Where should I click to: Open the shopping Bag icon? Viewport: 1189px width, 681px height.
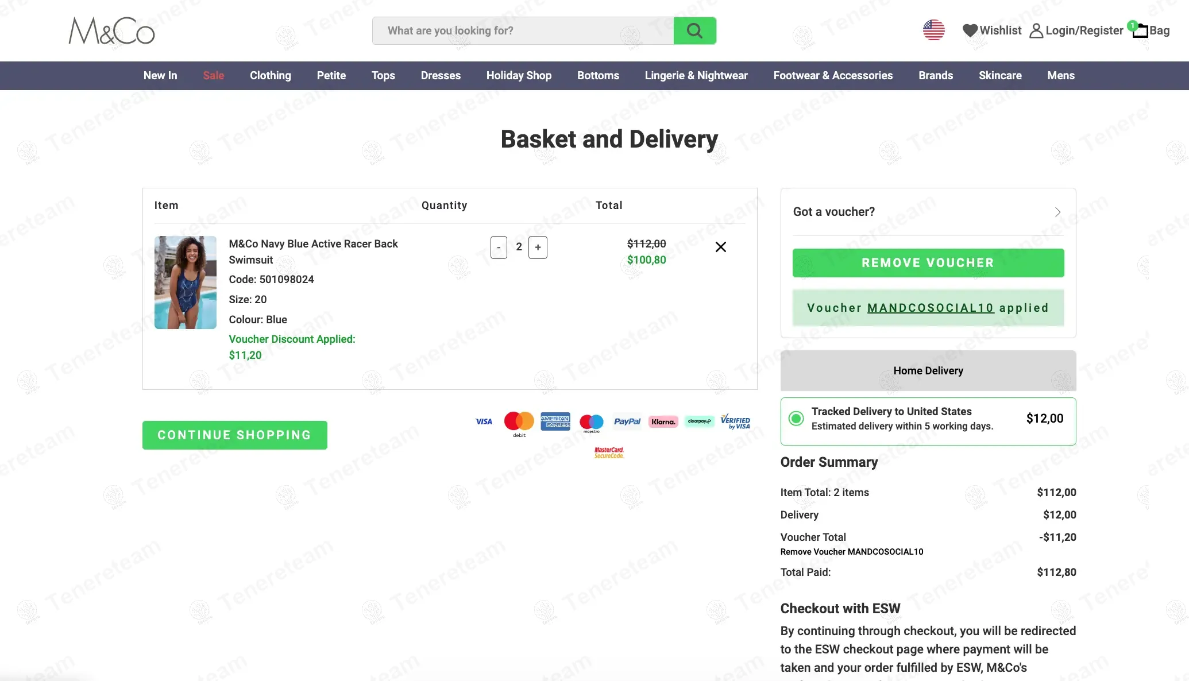pos(1140,30)
